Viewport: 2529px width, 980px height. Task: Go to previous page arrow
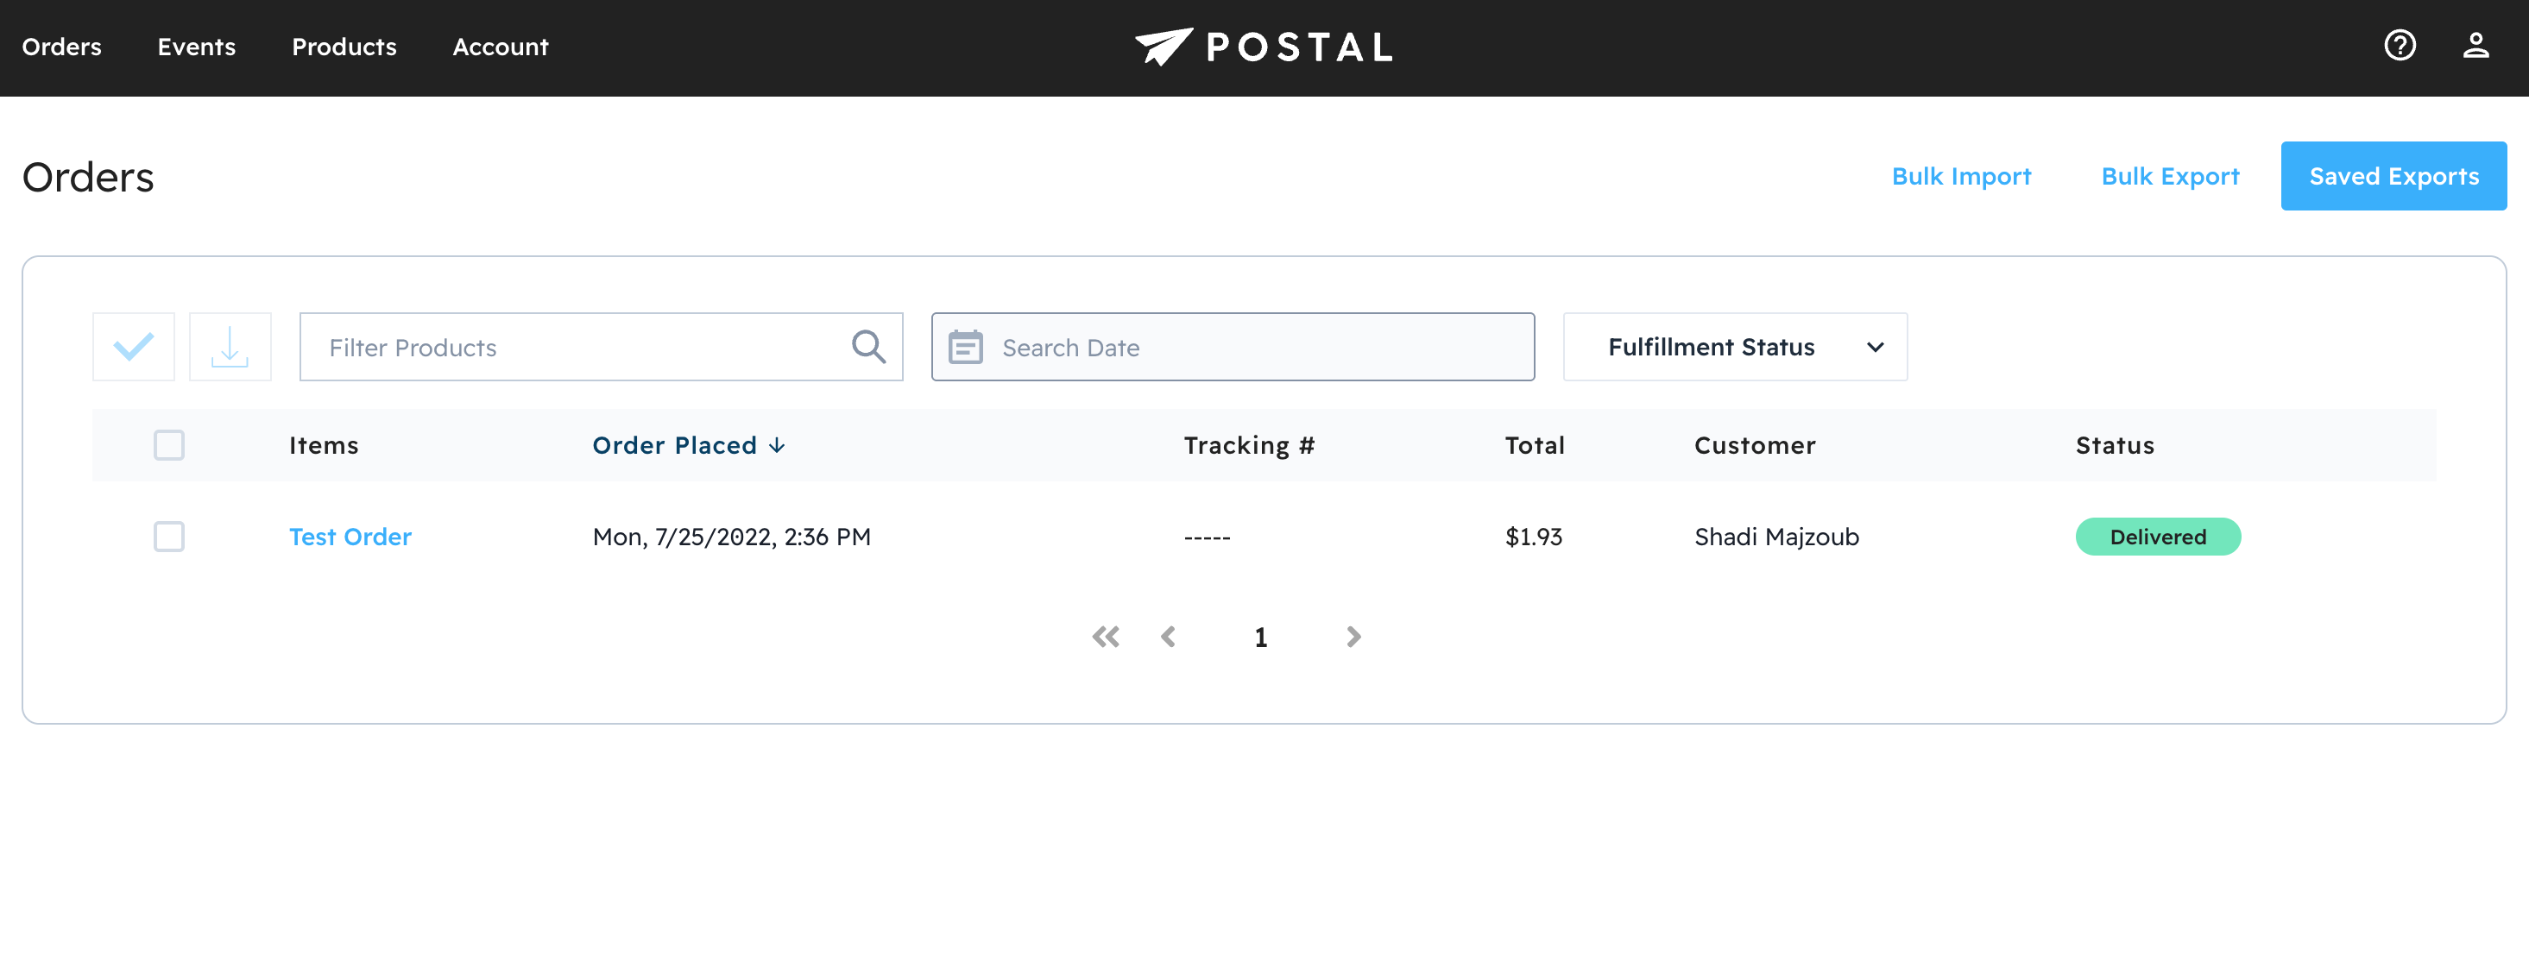click(1169, 637)
